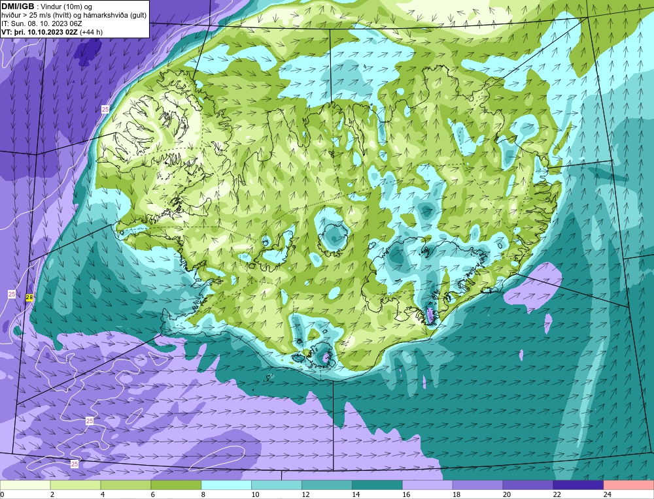The width and height of the screenshot is (654, 499).
Task: Click the 'DMI/IGB : Vindur (10m) og' title line
Action: 47,7
